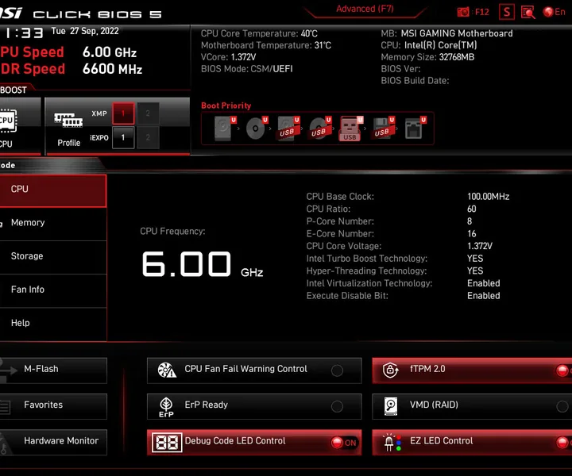Enable iEXPO profile 1
Viewport: 572px width, 476px height.
coord(123,137)
